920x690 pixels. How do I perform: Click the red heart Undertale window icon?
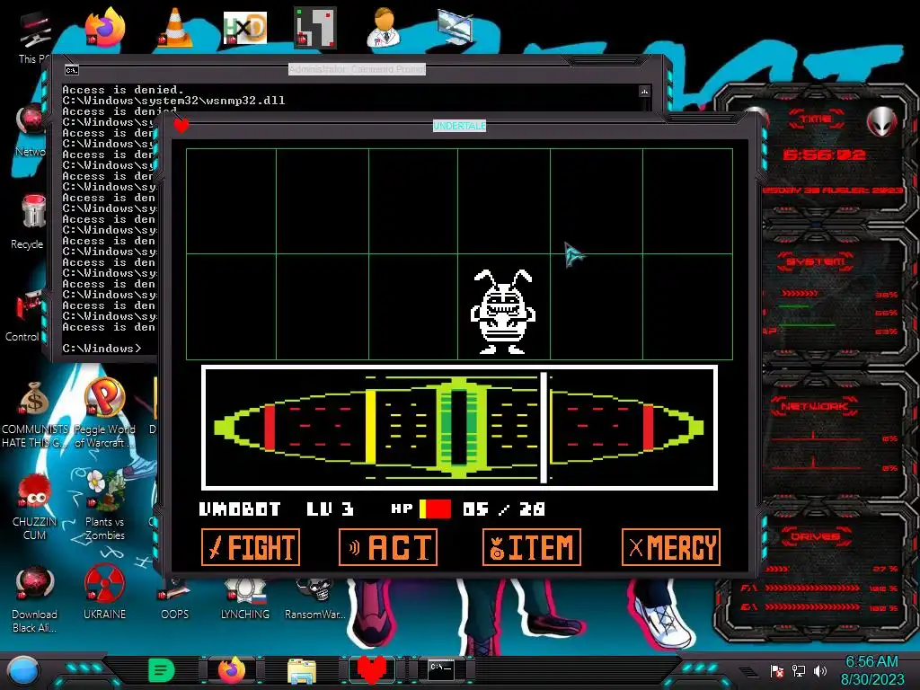181,125
